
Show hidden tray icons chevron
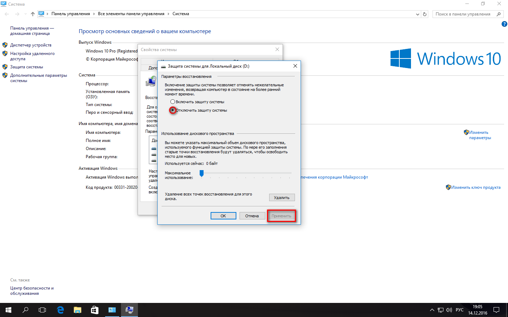click(x=432, y=310)
